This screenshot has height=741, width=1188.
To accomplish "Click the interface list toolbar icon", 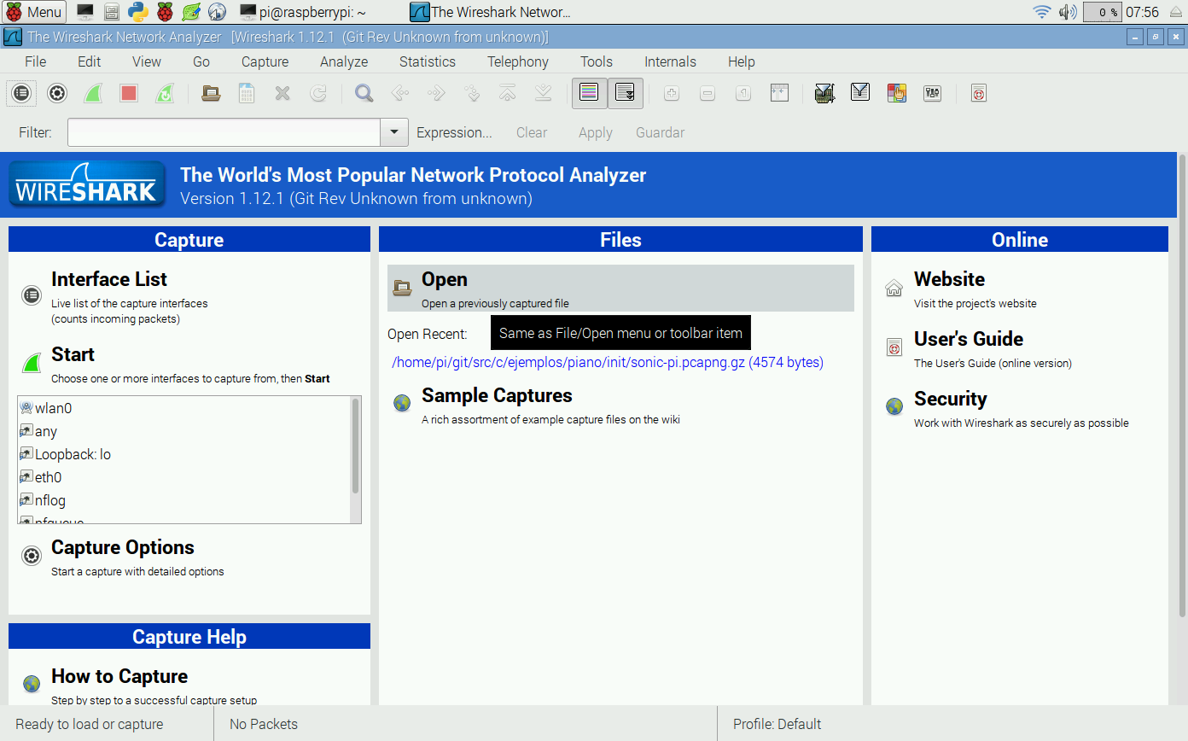I will pos(21,93).
